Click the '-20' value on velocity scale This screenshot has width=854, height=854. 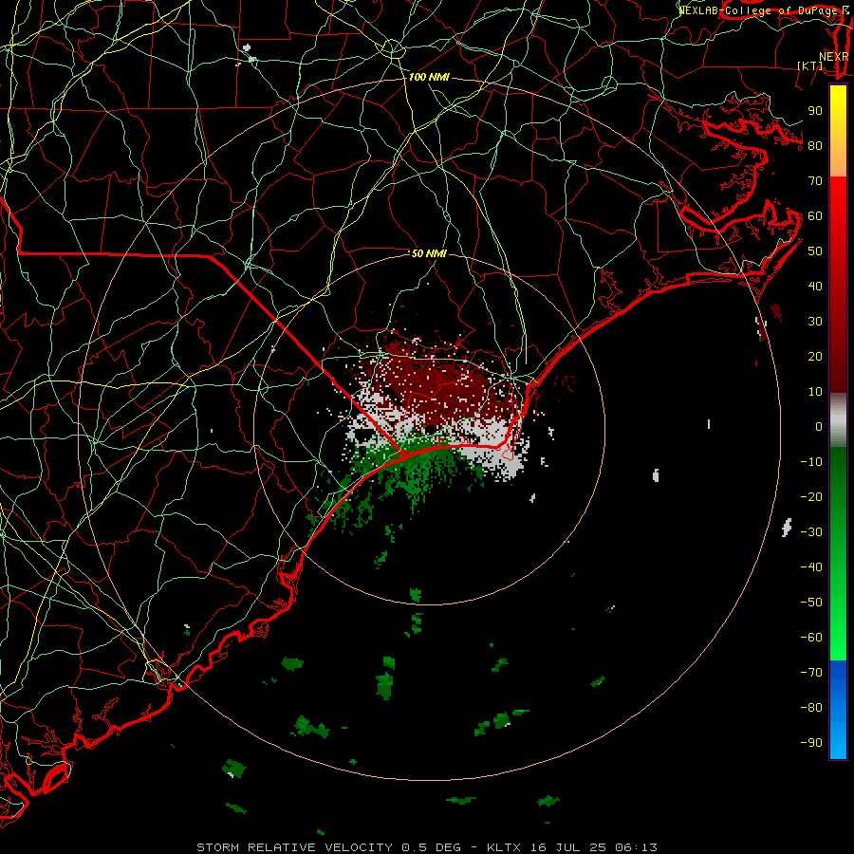point(811,496)
